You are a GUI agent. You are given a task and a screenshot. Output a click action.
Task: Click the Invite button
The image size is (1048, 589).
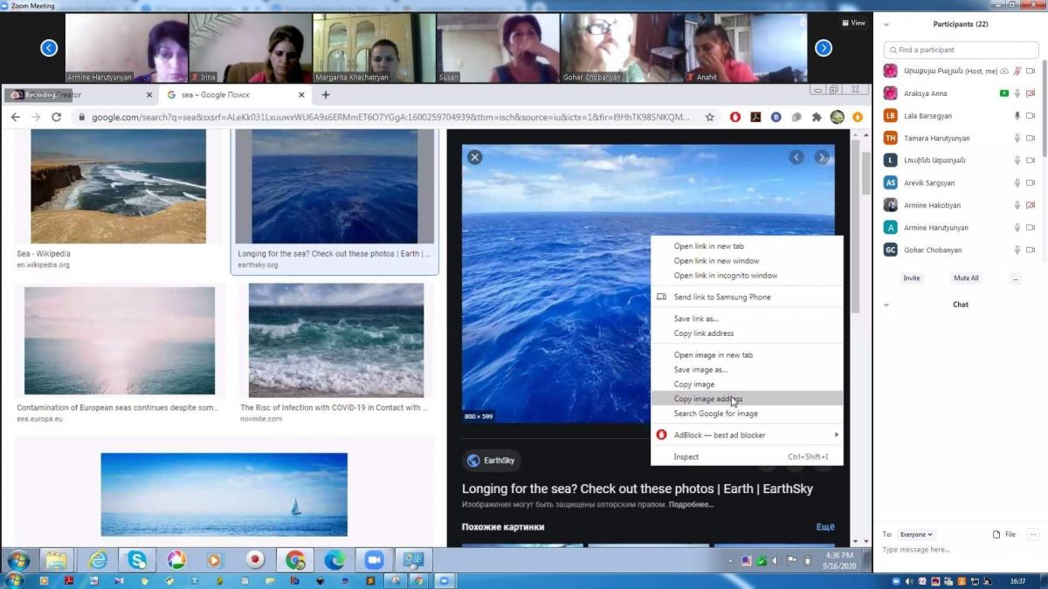(x=911, y=278)
